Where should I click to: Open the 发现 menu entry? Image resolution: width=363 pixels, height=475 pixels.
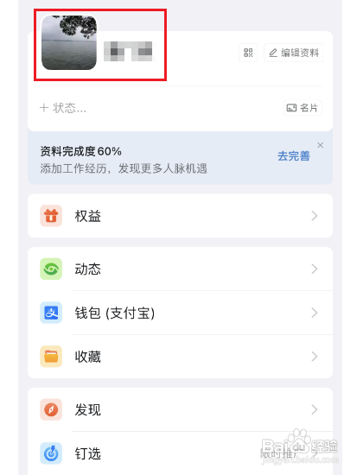point(180,409)
